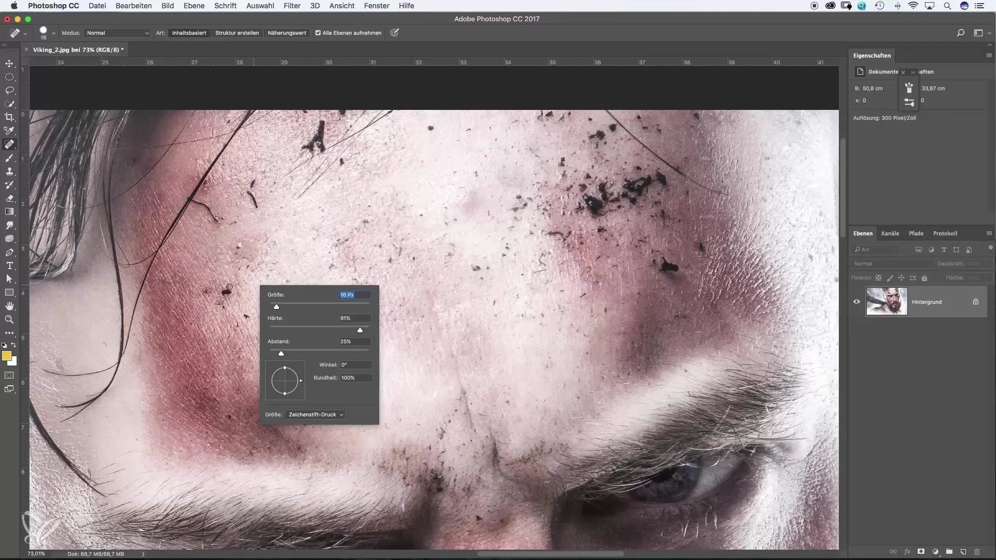Click the Größe slider handle
The width and height of the screenshot is (996, 560).
(276, 306)
